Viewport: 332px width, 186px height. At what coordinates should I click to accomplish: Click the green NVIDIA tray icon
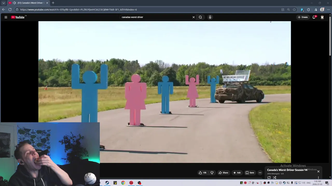click(x=241, y=183)
